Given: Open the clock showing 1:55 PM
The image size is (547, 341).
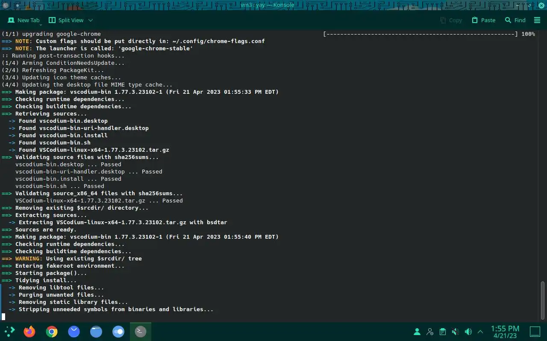Looking at the screenshot, I should [505, 332].
